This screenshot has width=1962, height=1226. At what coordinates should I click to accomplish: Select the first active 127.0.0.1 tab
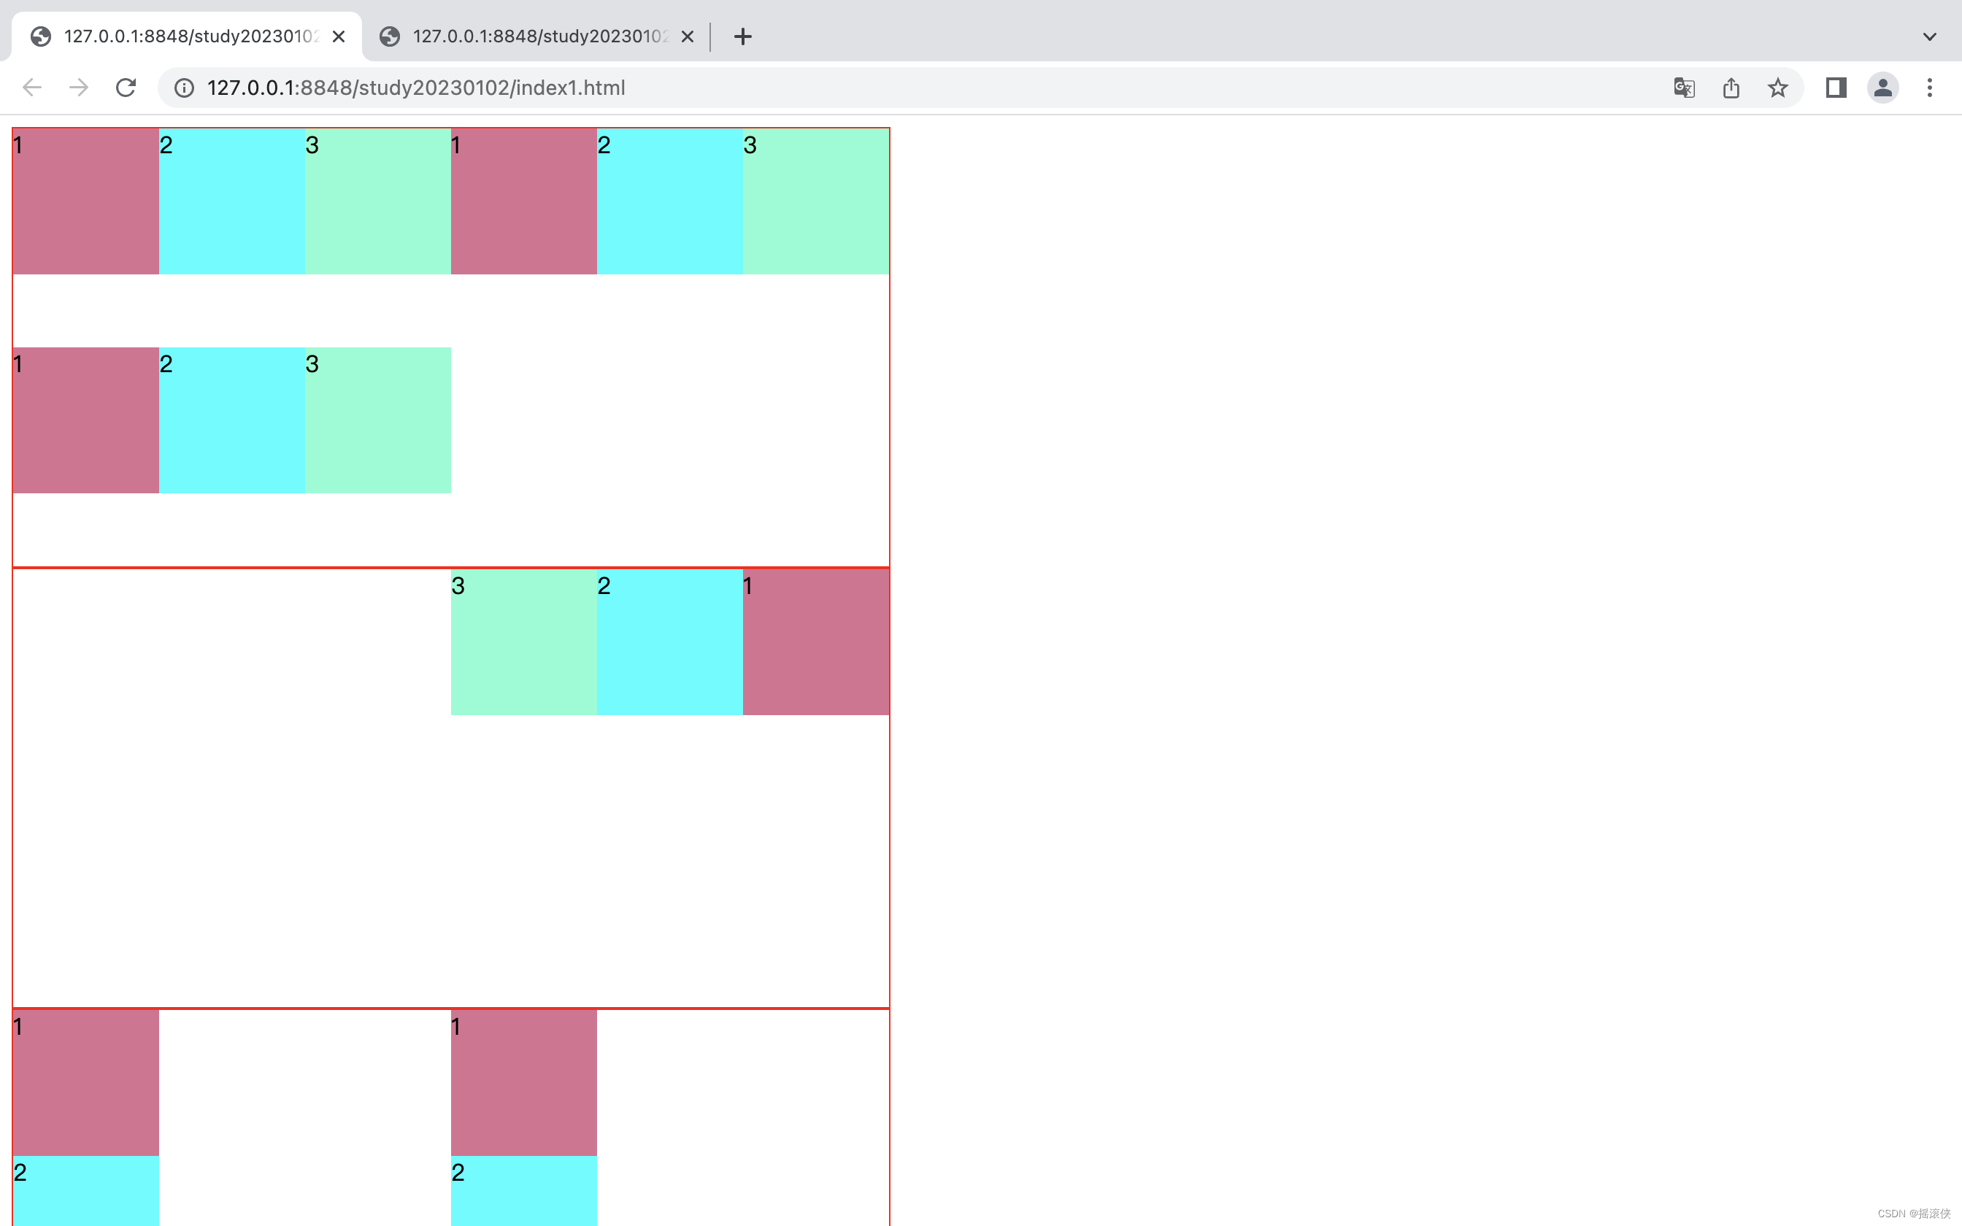(x=188, y=36)
